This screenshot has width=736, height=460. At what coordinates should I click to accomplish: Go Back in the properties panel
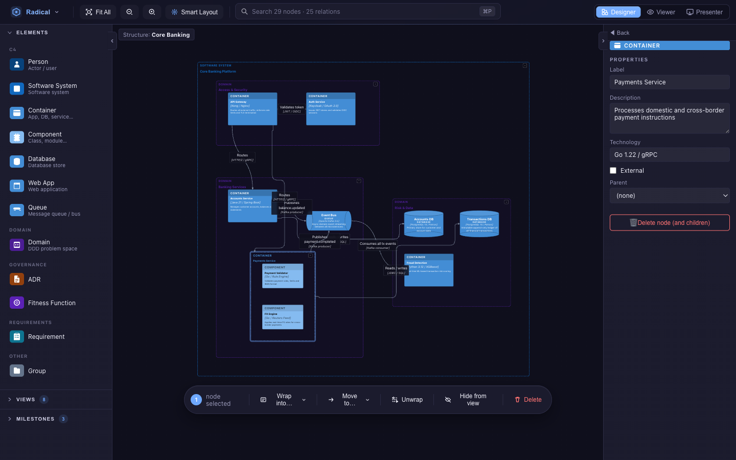click(x=619, y=33)
